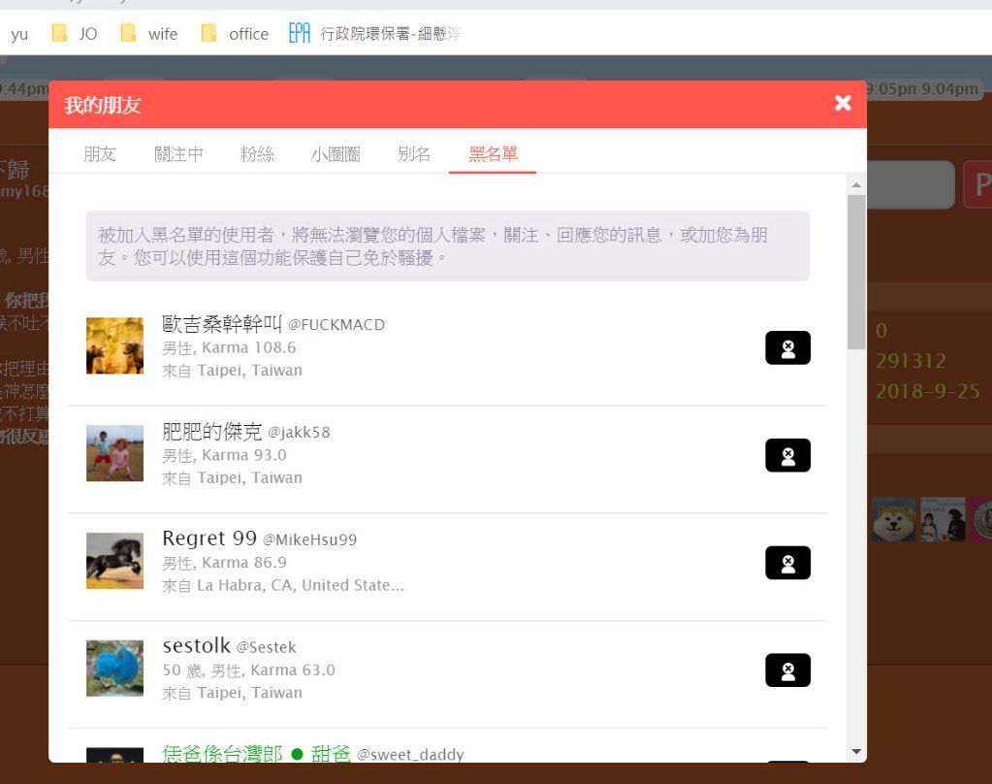Unblock user sestolk @Sestek
The image size is (992, 784).
pos(787,670)
